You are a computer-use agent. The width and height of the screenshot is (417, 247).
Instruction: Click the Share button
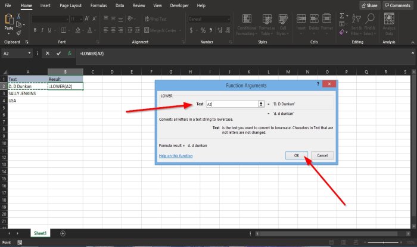tap(369, 5)
